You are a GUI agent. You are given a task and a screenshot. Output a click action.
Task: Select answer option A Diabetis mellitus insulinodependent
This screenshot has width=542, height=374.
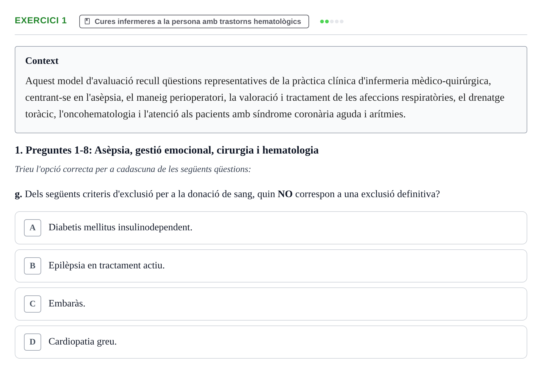[271, 228]
